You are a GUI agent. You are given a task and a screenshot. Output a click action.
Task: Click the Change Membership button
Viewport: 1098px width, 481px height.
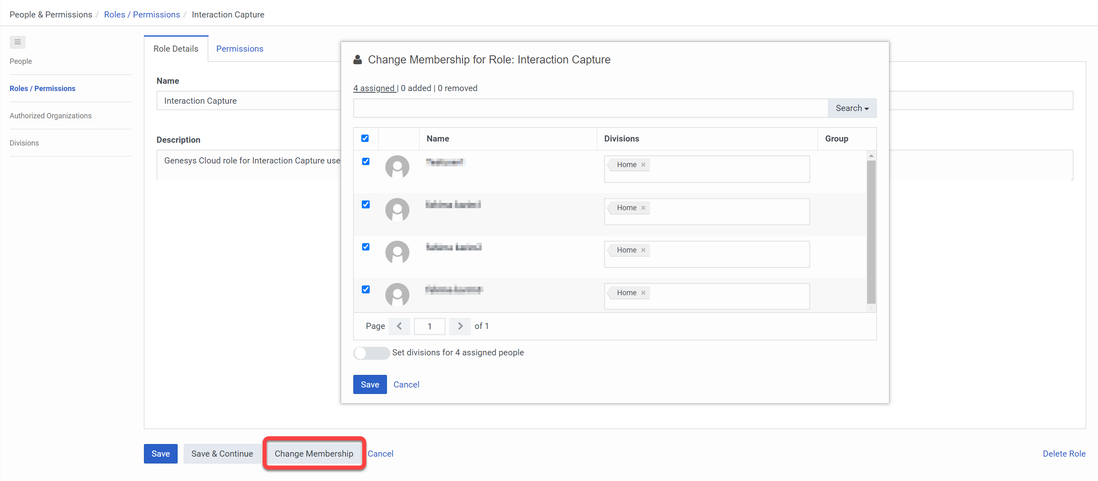[x=314, y=453]
